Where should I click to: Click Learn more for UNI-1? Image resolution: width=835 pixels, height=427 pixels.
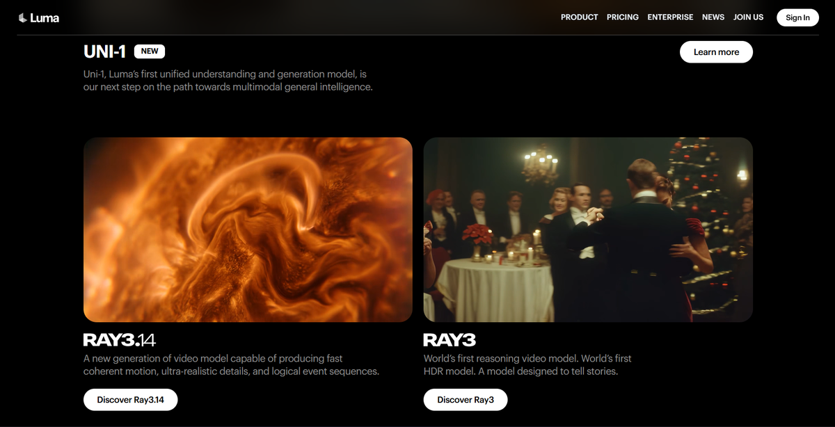[x=716, y=52]
